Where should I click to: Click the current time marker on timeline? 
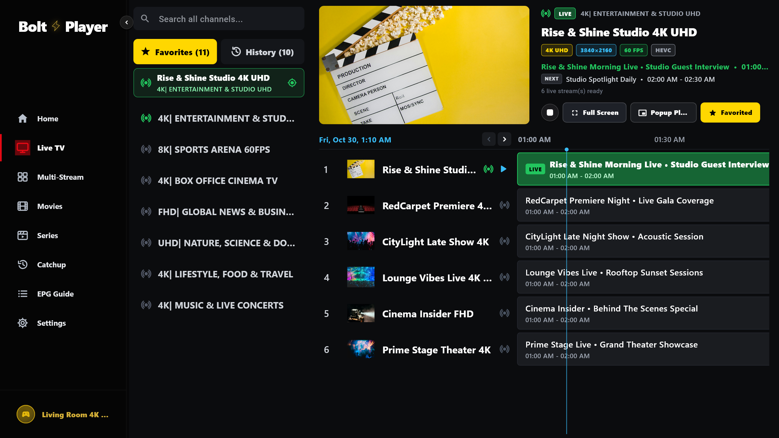[567, 150]
